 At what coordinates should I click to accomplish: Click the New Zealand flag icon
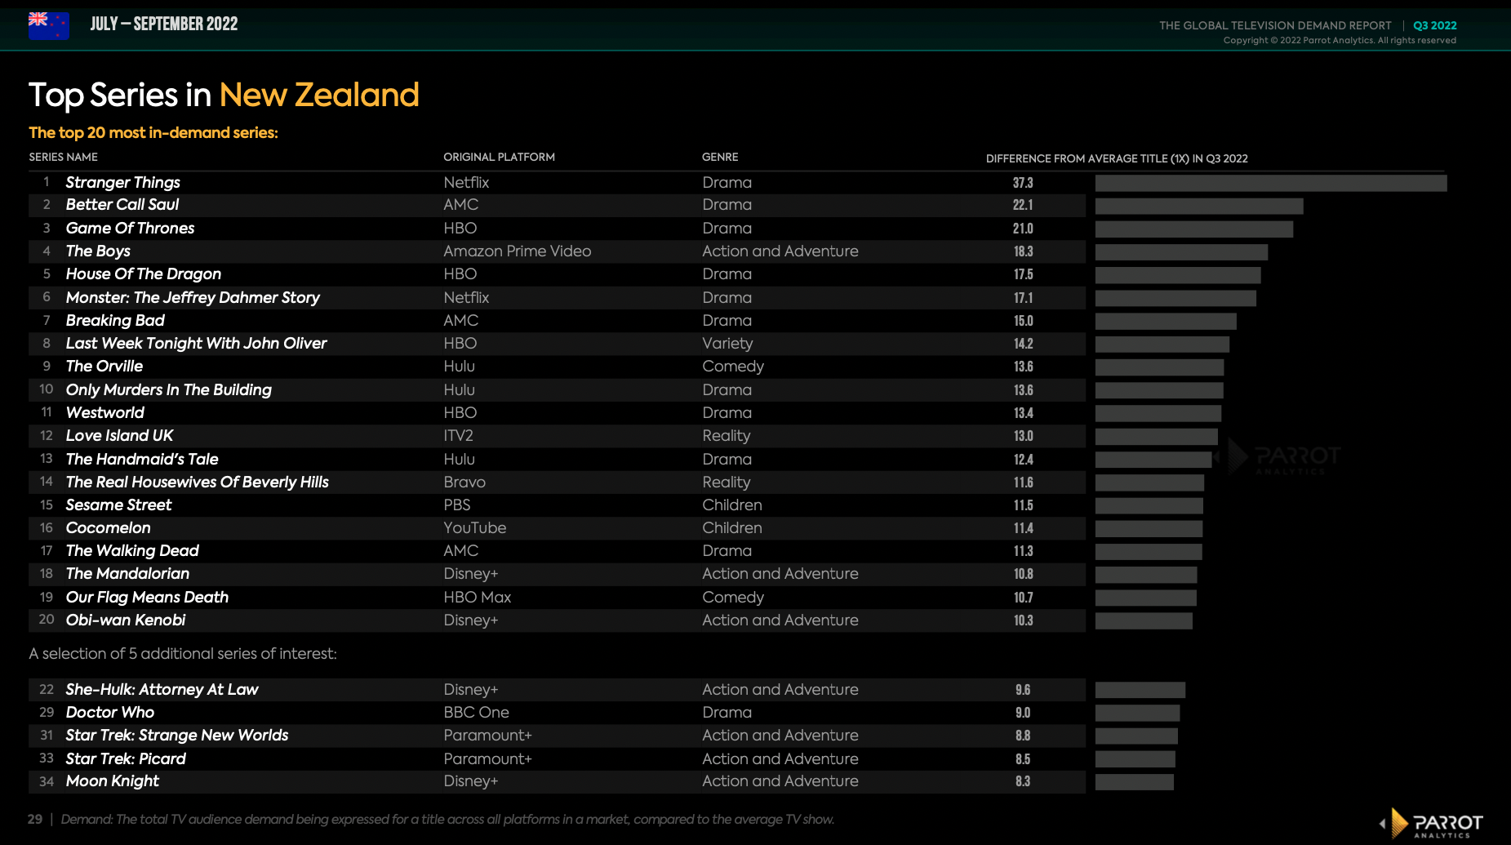tap(48, 24)
